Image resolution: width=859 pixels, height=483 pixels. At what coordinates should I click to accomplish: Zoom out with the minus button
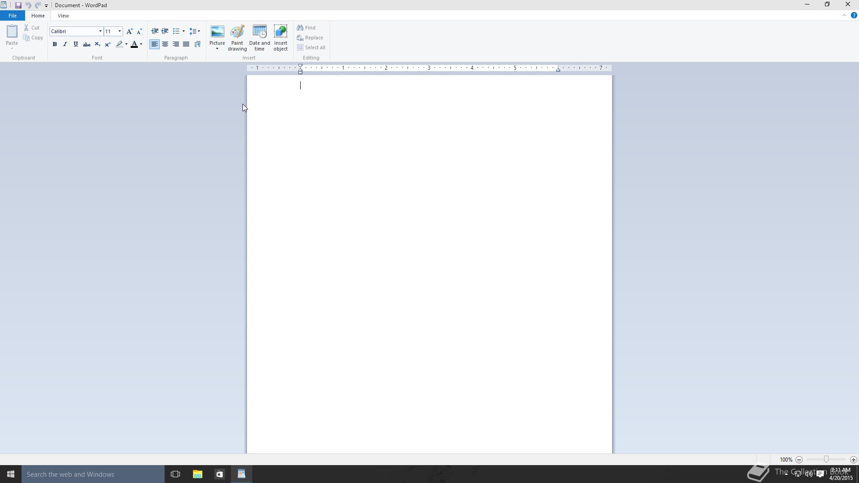799,460
